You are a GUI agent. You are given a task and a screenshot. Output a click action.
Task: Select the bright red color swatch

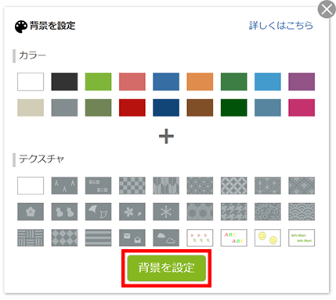tap(132, 108)
